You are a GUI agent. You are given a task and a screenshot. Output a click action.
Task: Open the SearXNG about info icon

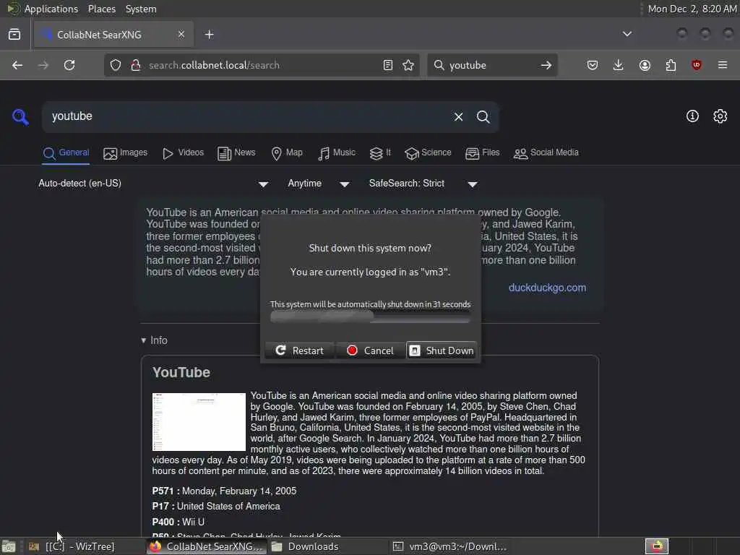(x=692, y=116)
